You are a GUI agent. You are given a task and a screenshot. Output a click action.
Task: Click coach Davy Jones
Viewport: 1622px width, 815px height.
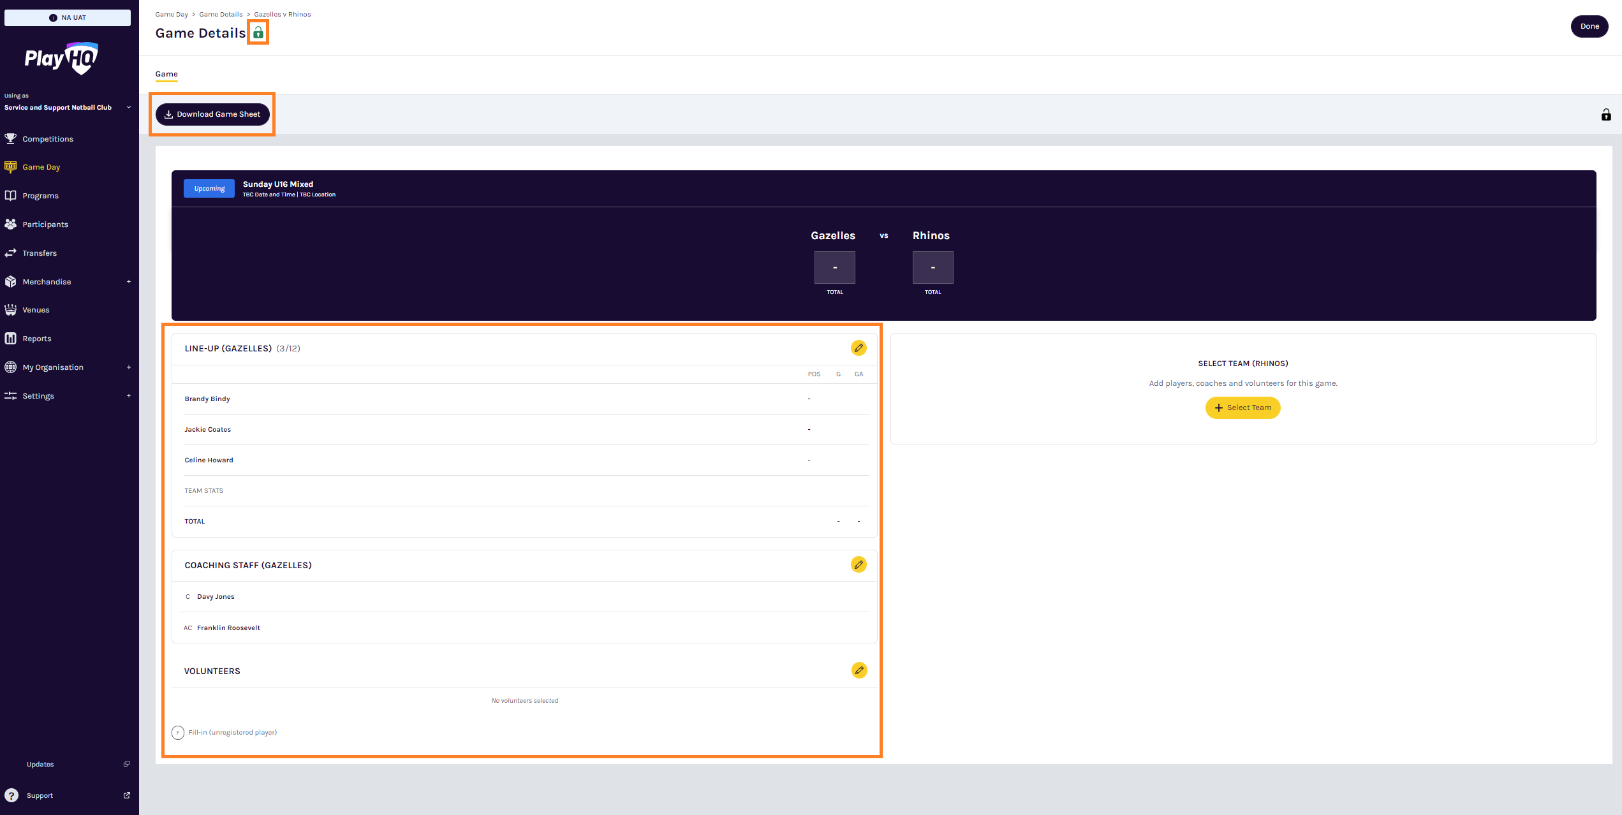[216, 597]
